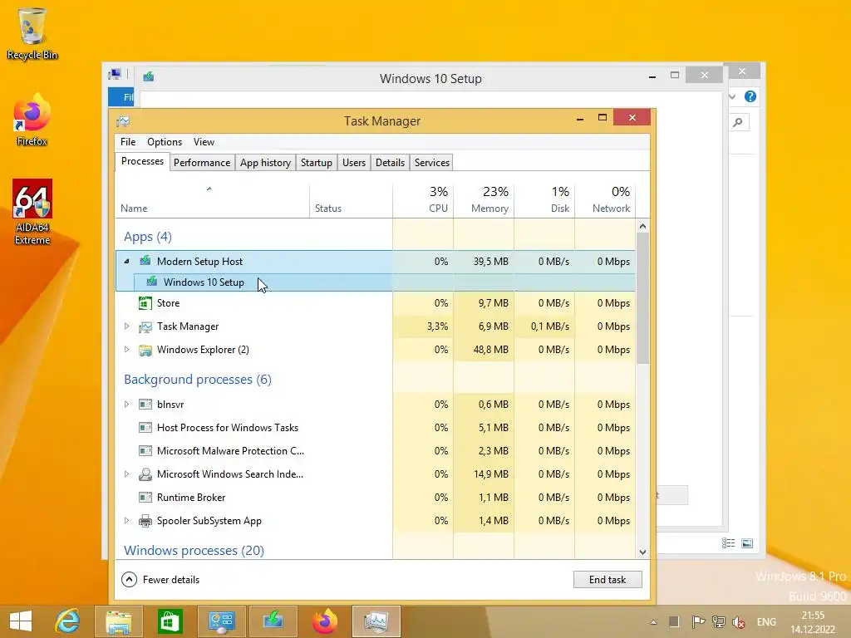
Task: Click the Store app icon in the process list
Action: coord(145,302)
